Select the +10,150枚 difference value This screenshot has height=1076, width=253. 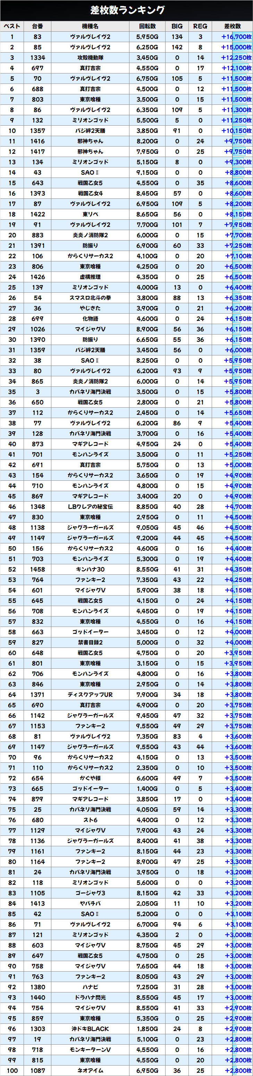(x=236, y=131)
